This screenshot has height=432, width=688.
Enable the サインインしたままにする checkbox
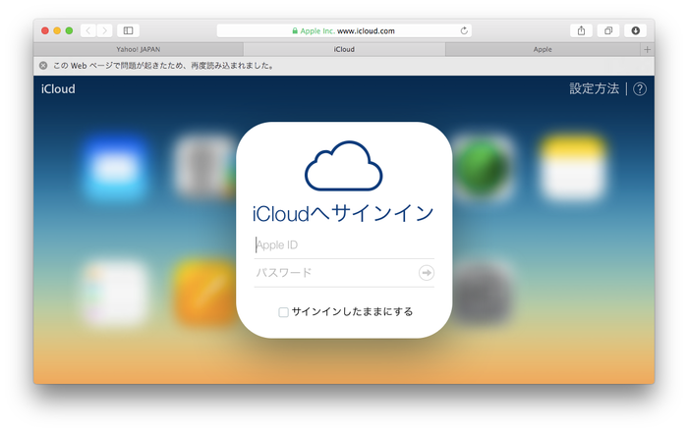point(283,312)
